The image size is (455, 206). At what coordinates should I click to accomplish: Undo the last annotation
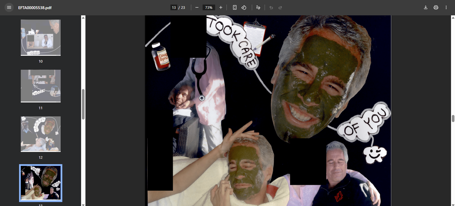coord(271,7)
